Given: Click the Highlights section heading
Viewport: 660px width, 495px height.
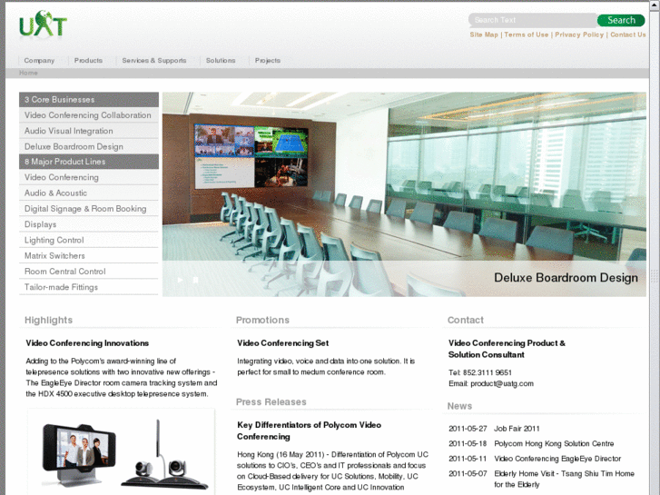Looking at the screenshot, I should 48,321.
